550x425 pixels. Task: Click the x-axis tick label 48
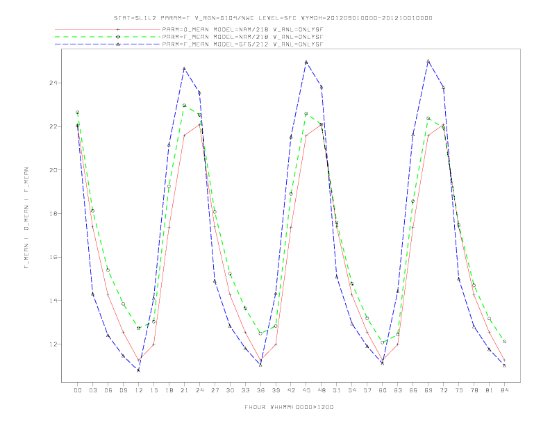pyautogui.click(x=322, y=390)
